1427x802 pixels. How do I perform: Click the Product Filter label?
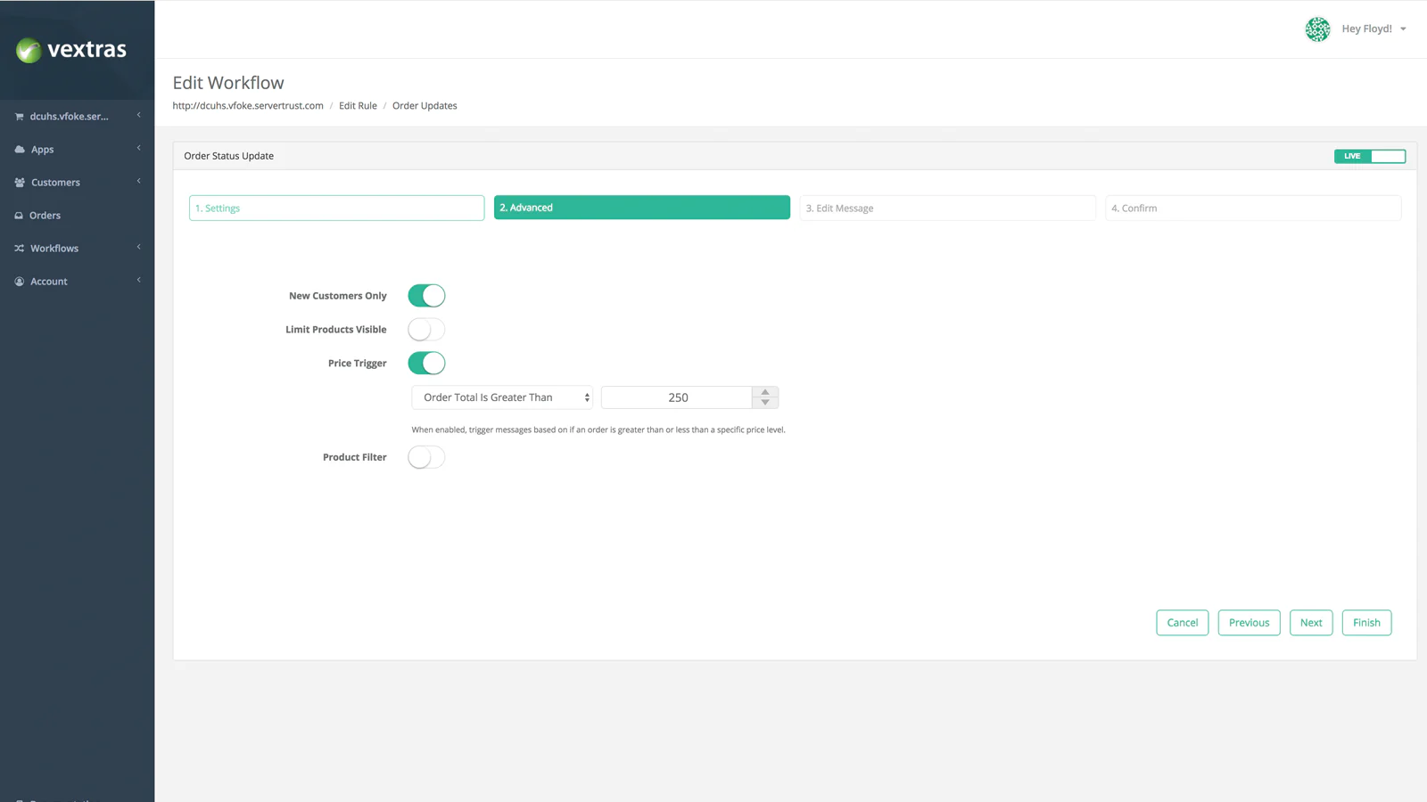point(355,457)
